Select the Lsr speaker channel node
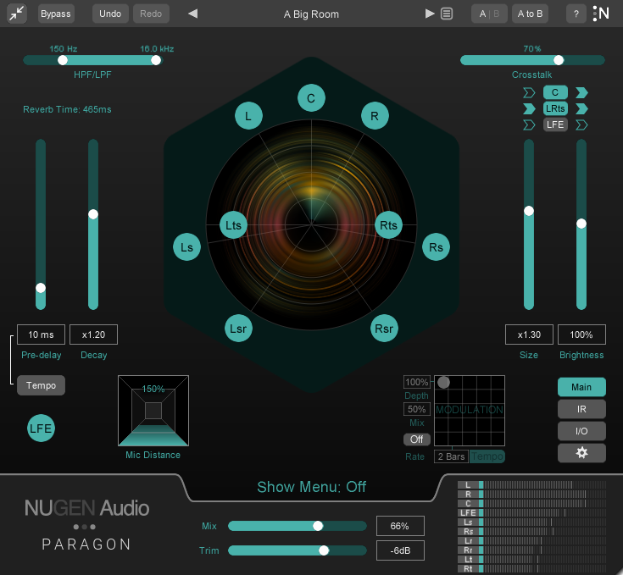The image size is (623, 575). [239, 329]
